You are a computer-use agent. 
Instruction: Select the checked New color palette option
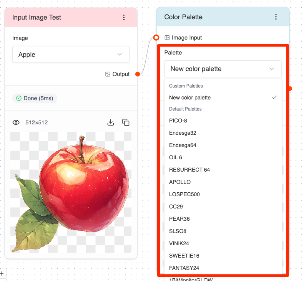(x=223, y=98)
